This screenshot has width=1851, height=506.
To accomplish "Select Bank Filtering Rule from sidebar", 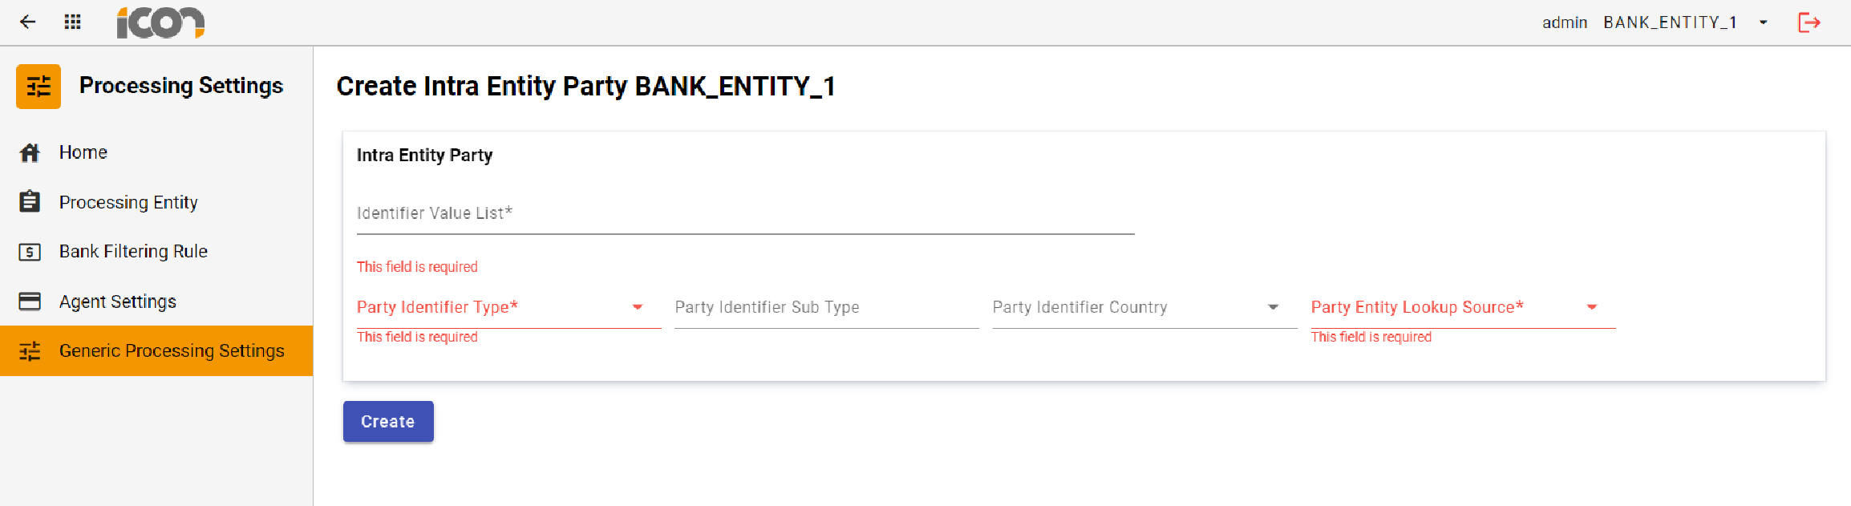I will pos(133,251).
